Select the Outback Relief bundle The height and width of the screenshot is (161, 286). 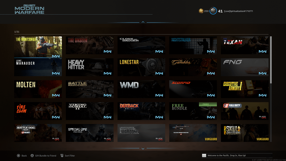(x=141, y=111)
